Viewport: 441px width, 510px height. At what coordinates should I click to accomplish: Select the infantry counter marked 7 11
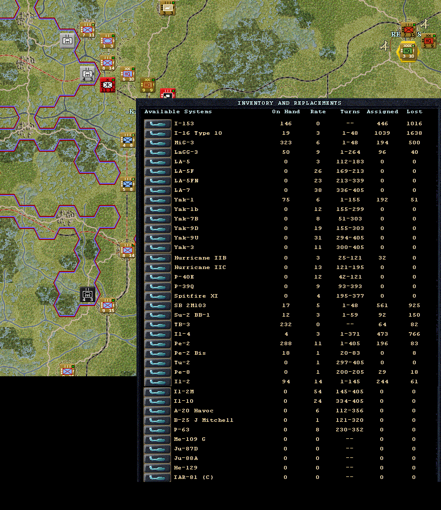[x=87, y=30]
